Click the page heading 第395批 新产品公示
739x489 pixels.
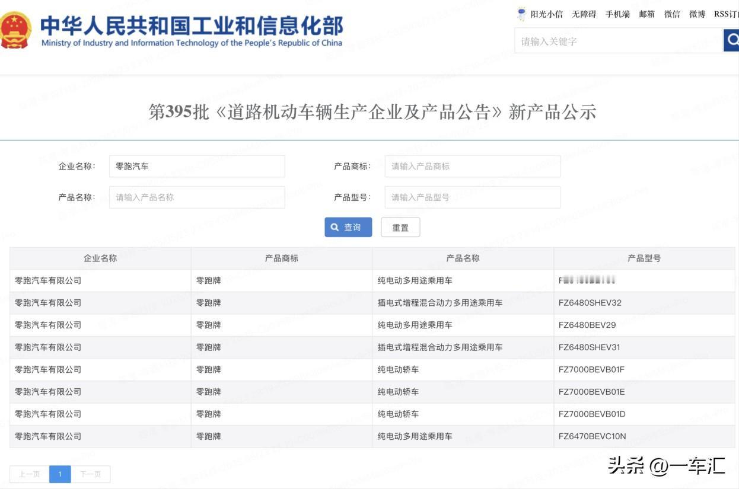372,111
